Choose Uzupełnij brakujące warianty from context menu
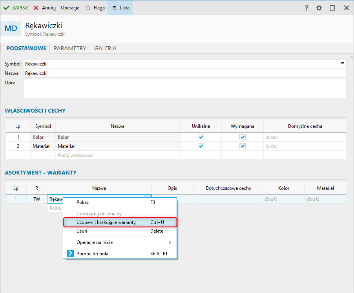This screenshot has width=354, height=293. point(106,222)
